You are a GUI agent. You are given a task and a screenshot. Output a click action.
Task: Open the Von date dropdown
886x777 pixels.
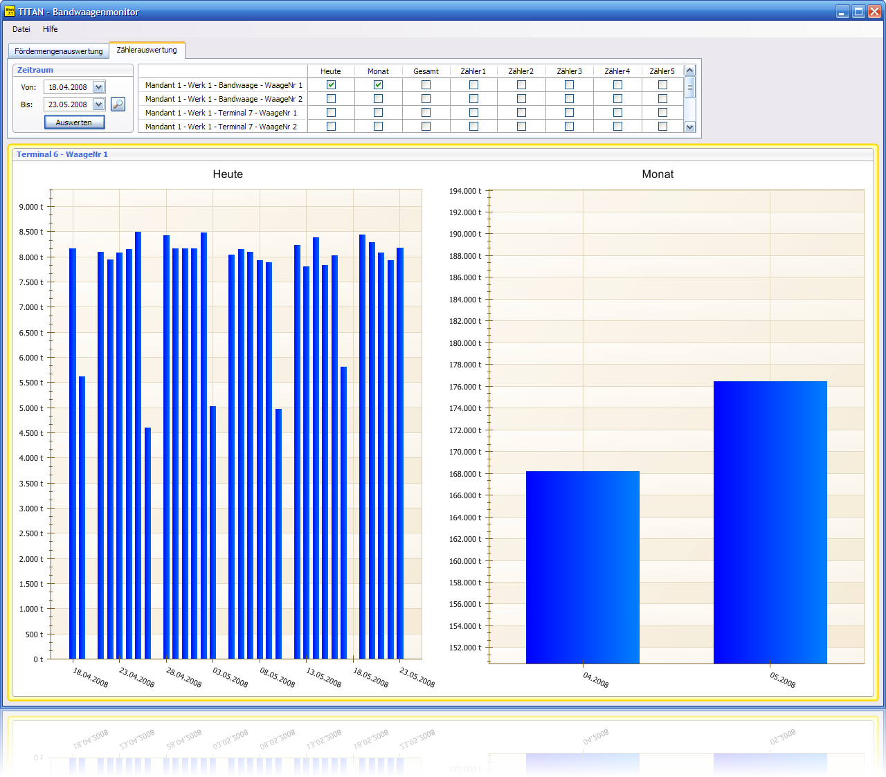pyautogui.click(x=98, y=87)
